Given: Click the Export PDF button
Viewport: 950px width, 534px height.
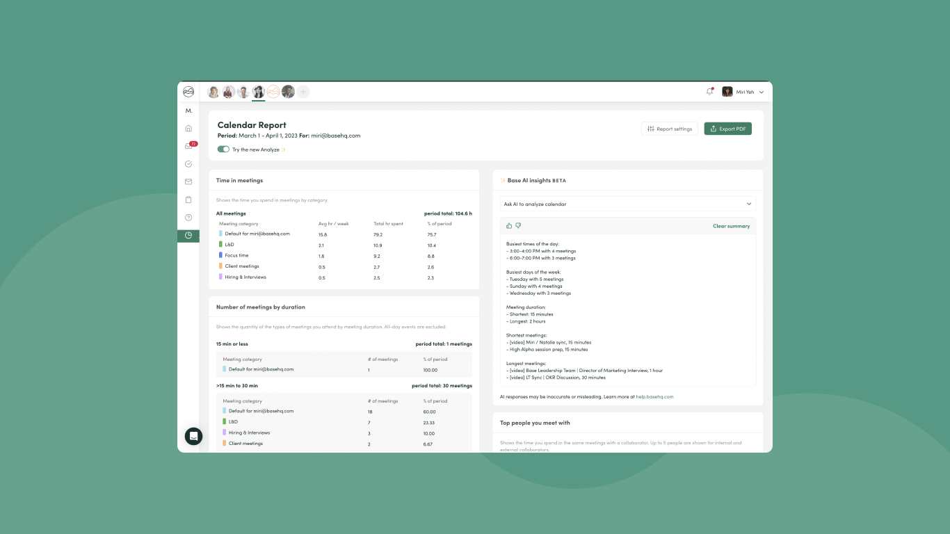Looking at the screenshot, I should coord(727,129).
